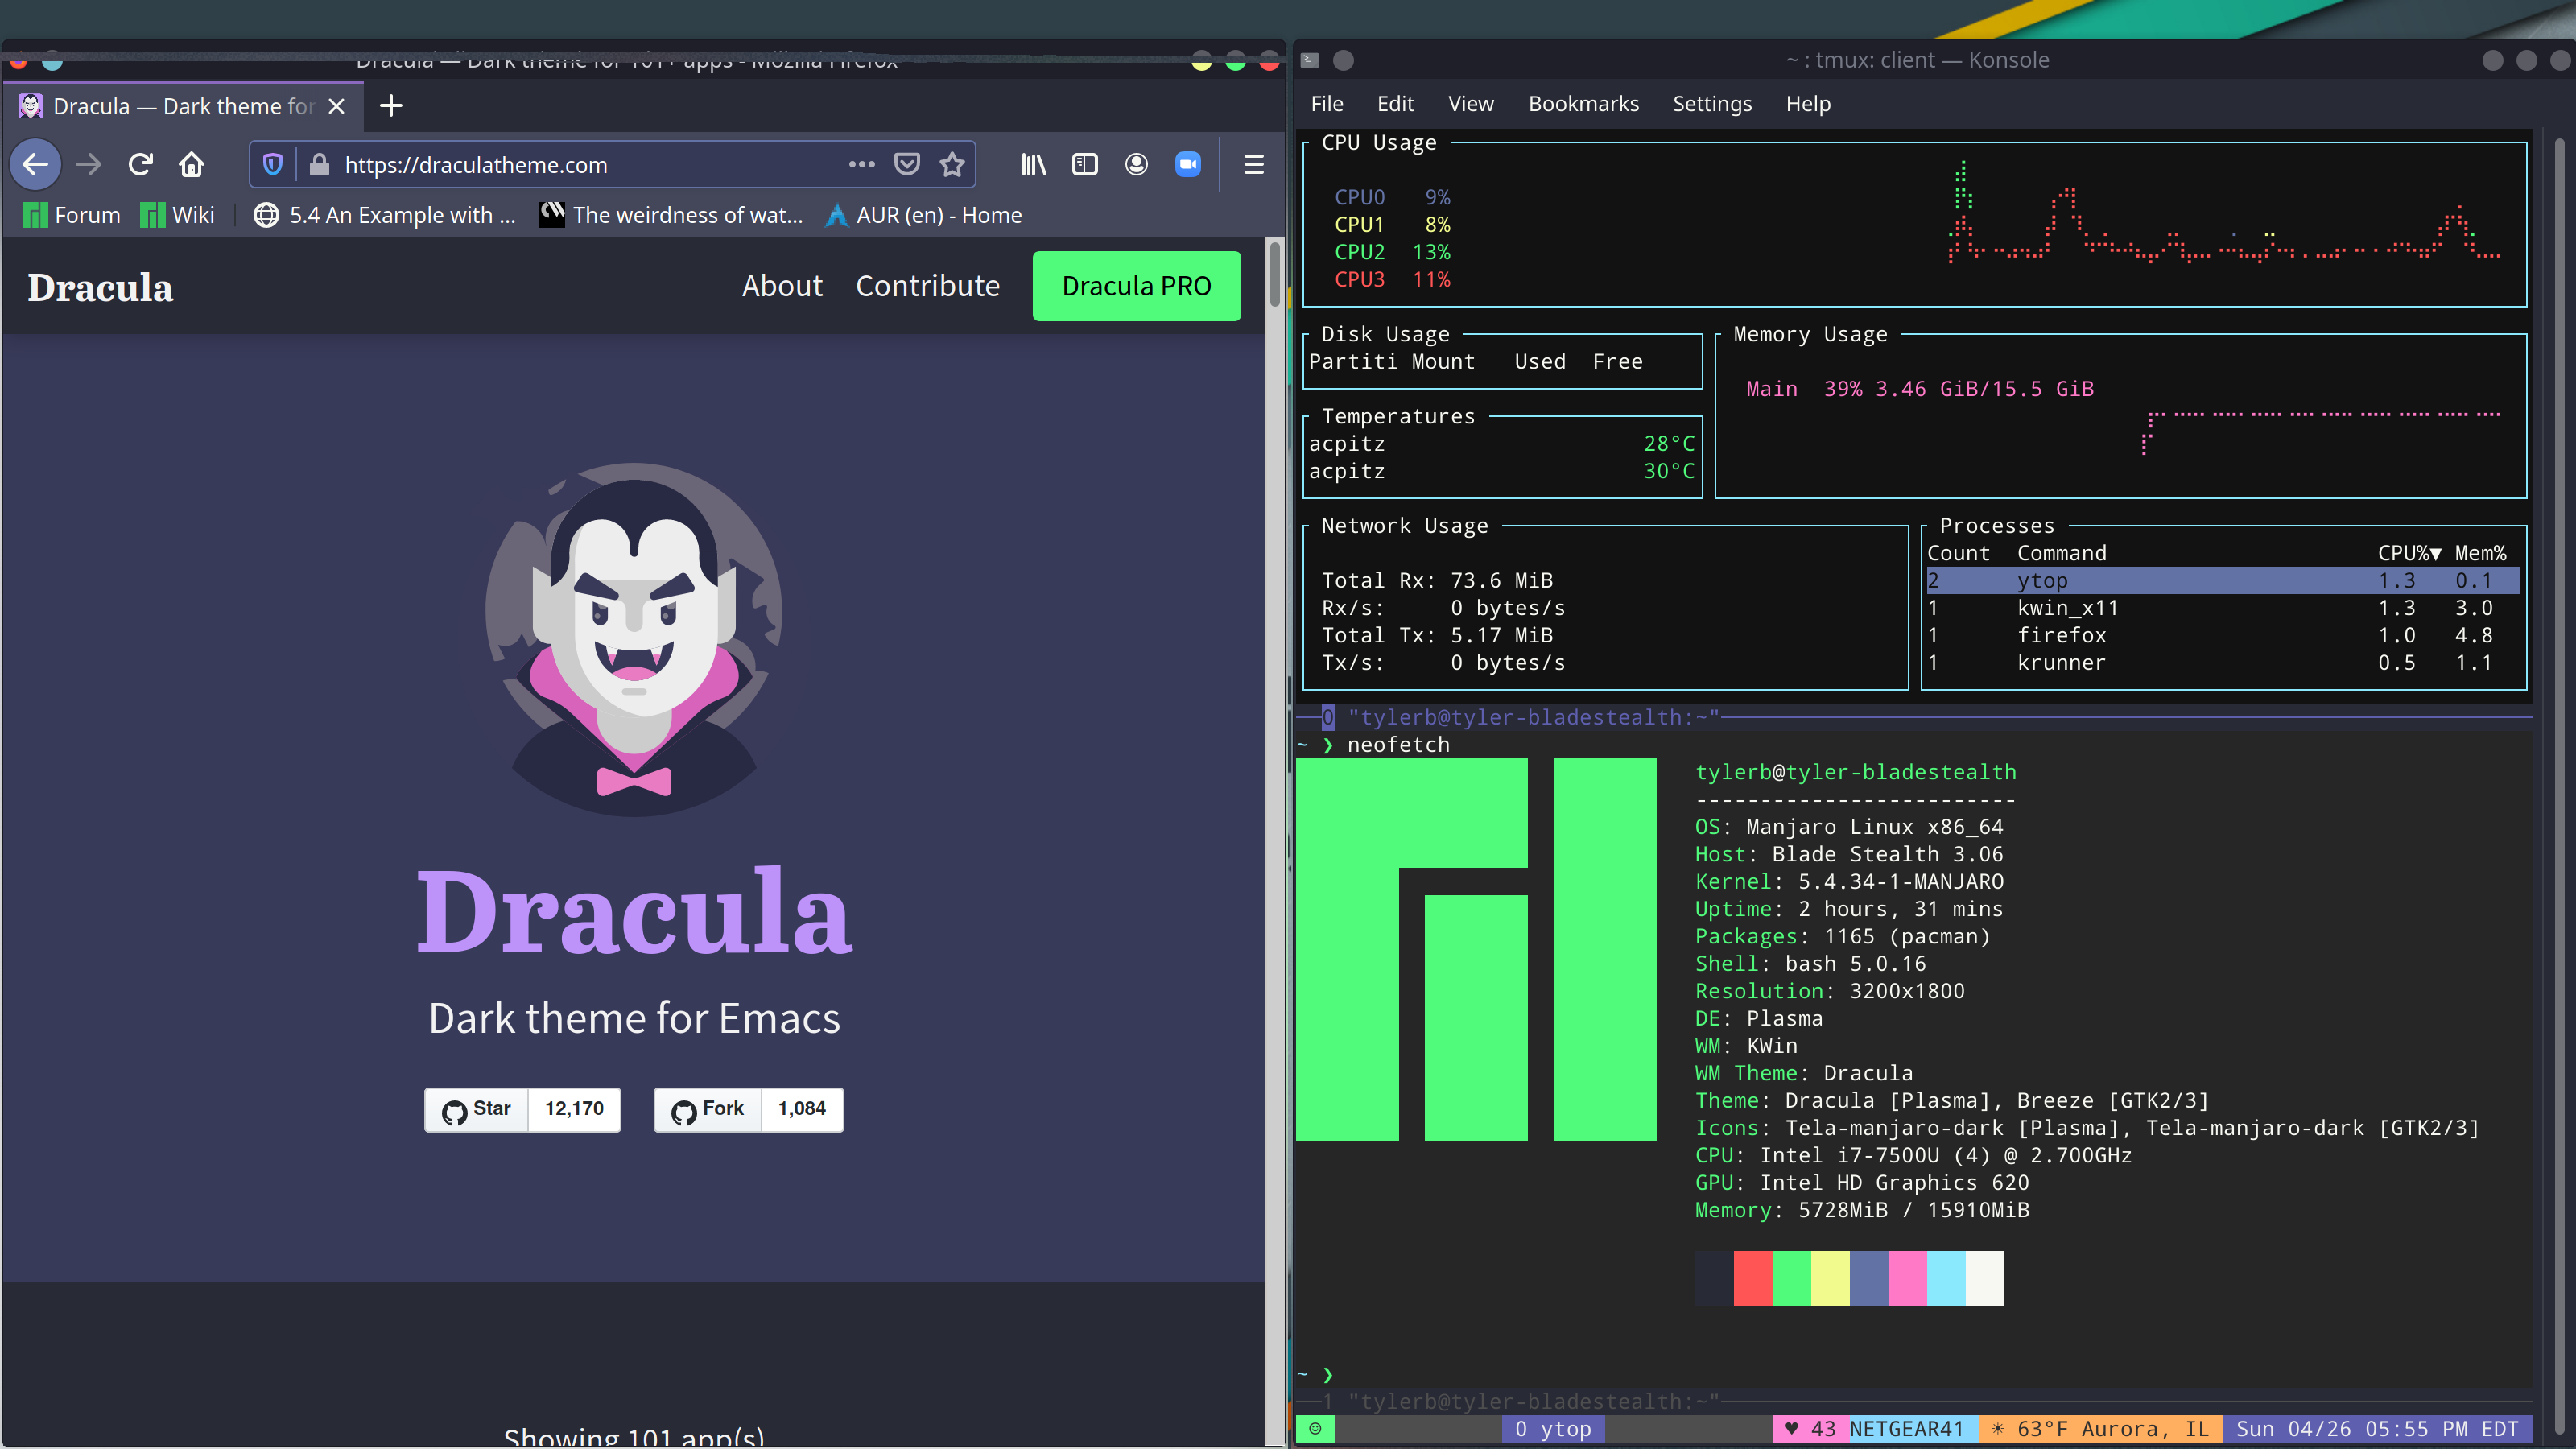The height and width of the screenshot is (1449, 2576).
Task: Sort processes by CPU% column
Action: pyautogui.click(x=2409, y=553)
